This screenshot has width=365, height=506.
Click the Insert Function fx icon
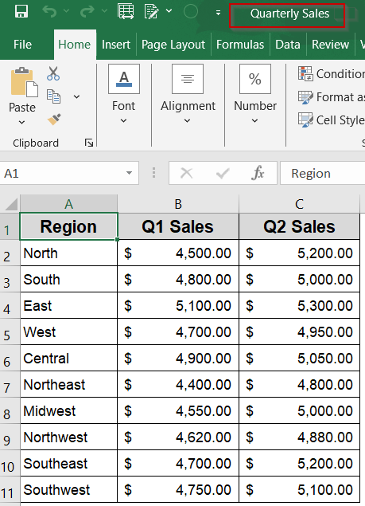(x=258, y=173)
